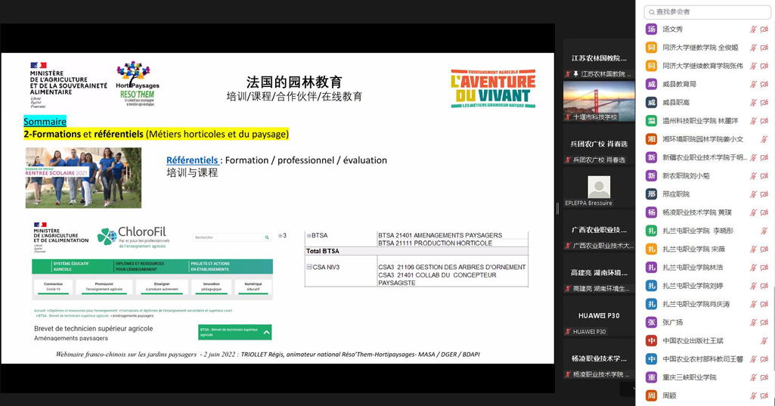Open the pinned 江苏农林国教院 video tile
The image size is (775, 406).
599,59
